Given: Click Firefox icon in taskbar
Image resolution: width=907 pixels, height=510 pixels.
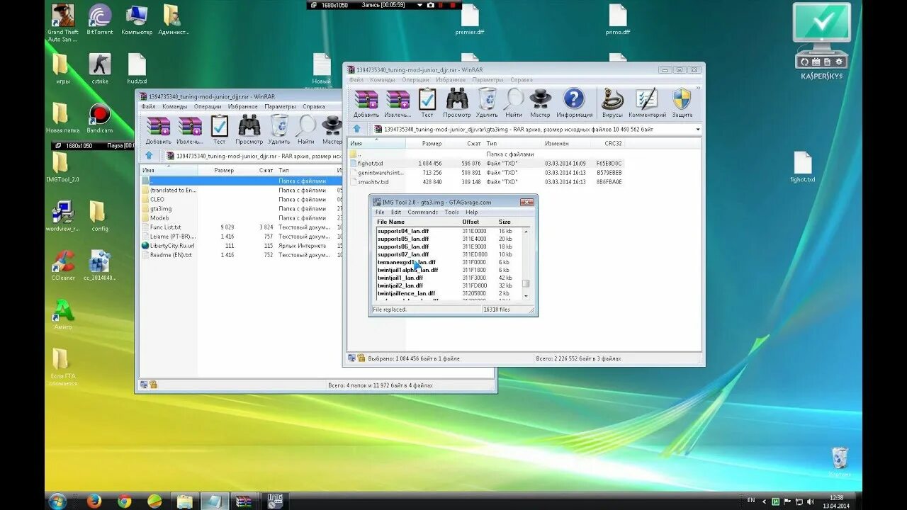Looking at the screenshot, I should [x=94, y=501].
